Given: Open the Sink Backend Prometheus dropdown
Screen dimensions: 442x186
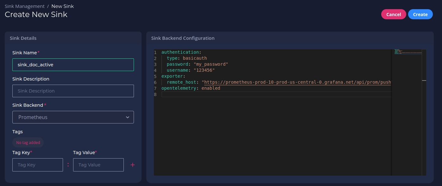Looking at the screenshot, I should [x=73, y=117].
